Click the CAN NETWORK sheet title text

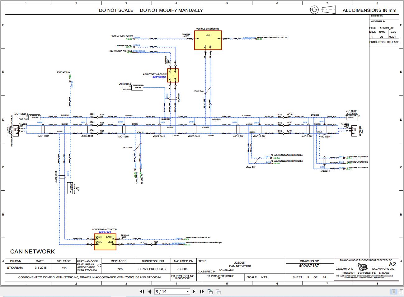click(x=32, y=251)
